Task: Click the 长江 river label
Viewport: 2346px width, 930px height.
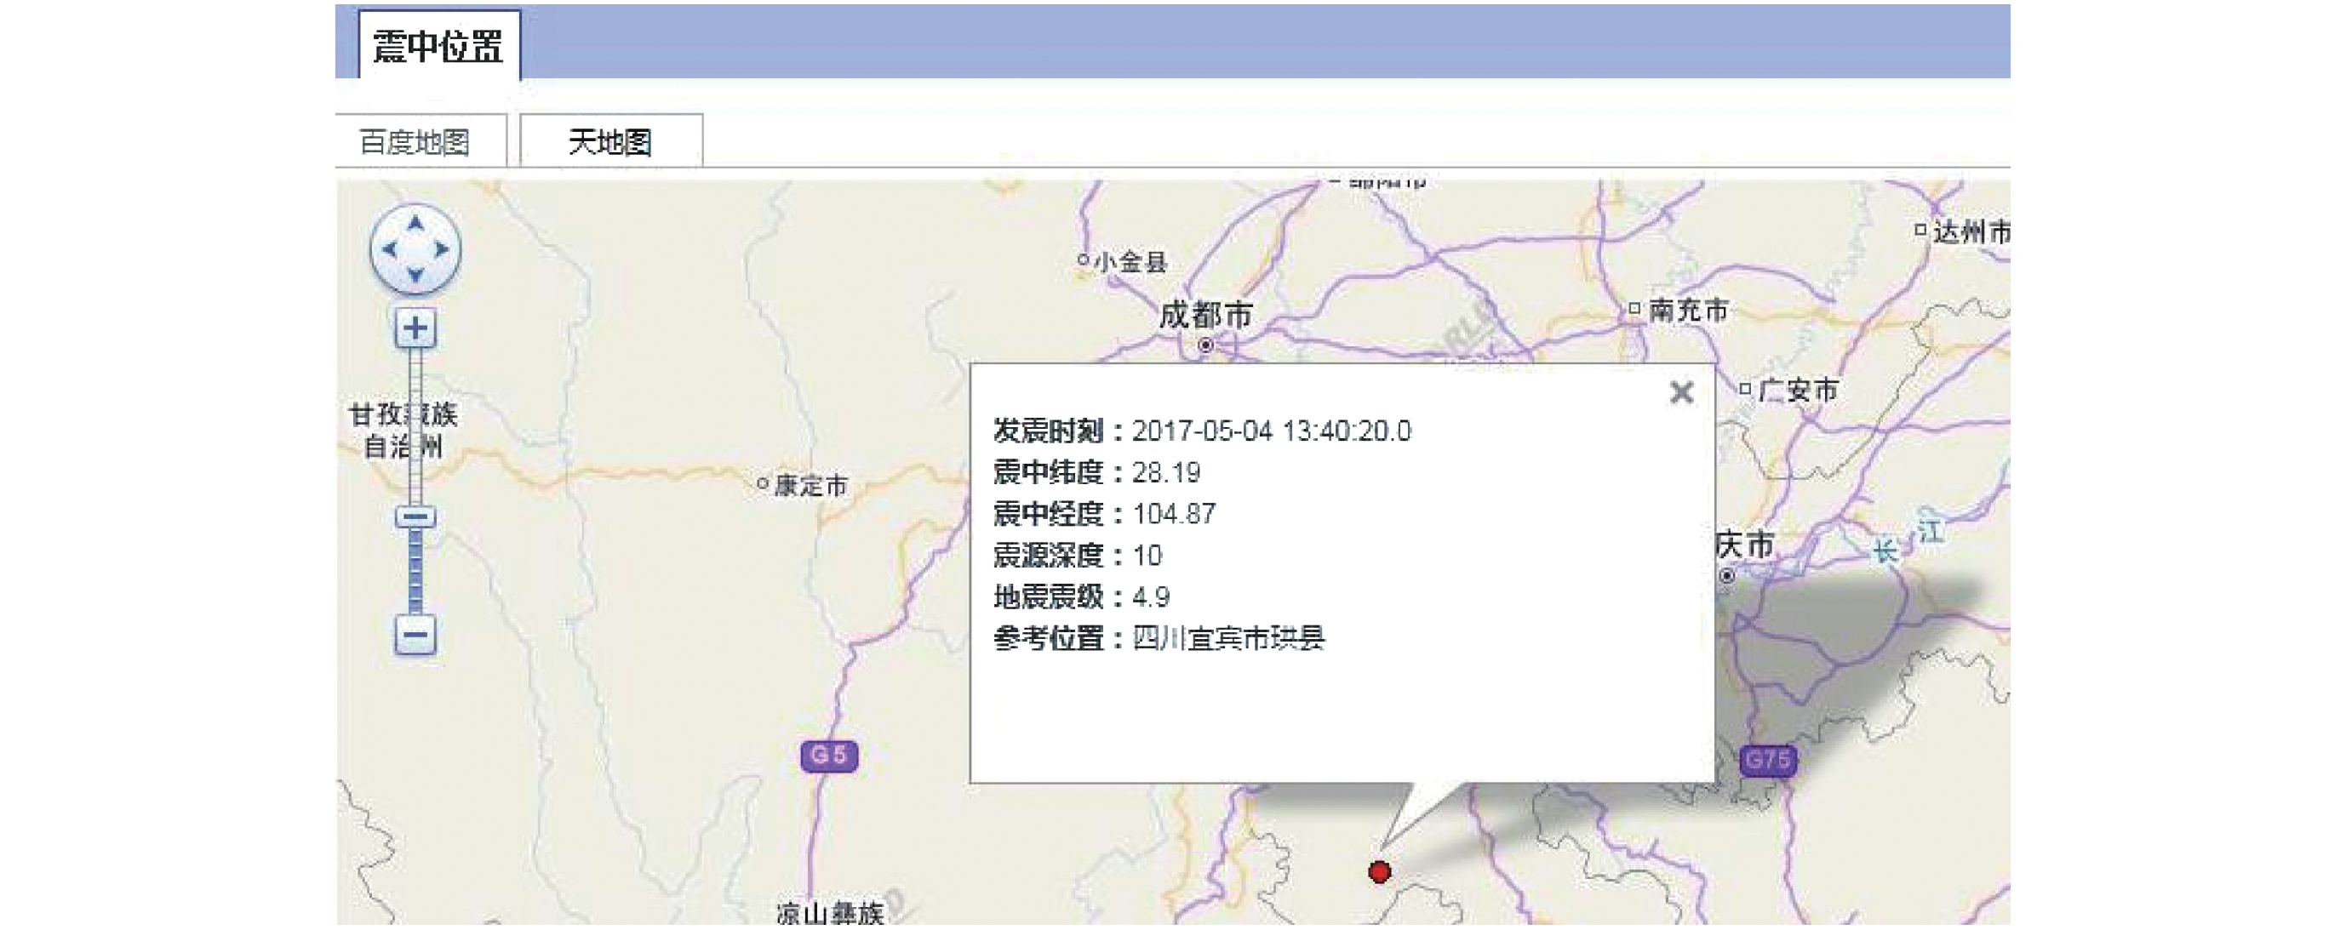Action: pyautogui.click(x=1908, y=539)
